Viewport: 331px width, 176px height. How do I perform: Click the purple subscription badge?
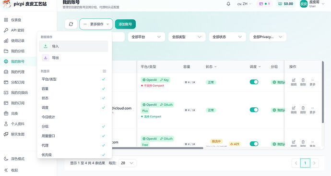coord(264,4)
